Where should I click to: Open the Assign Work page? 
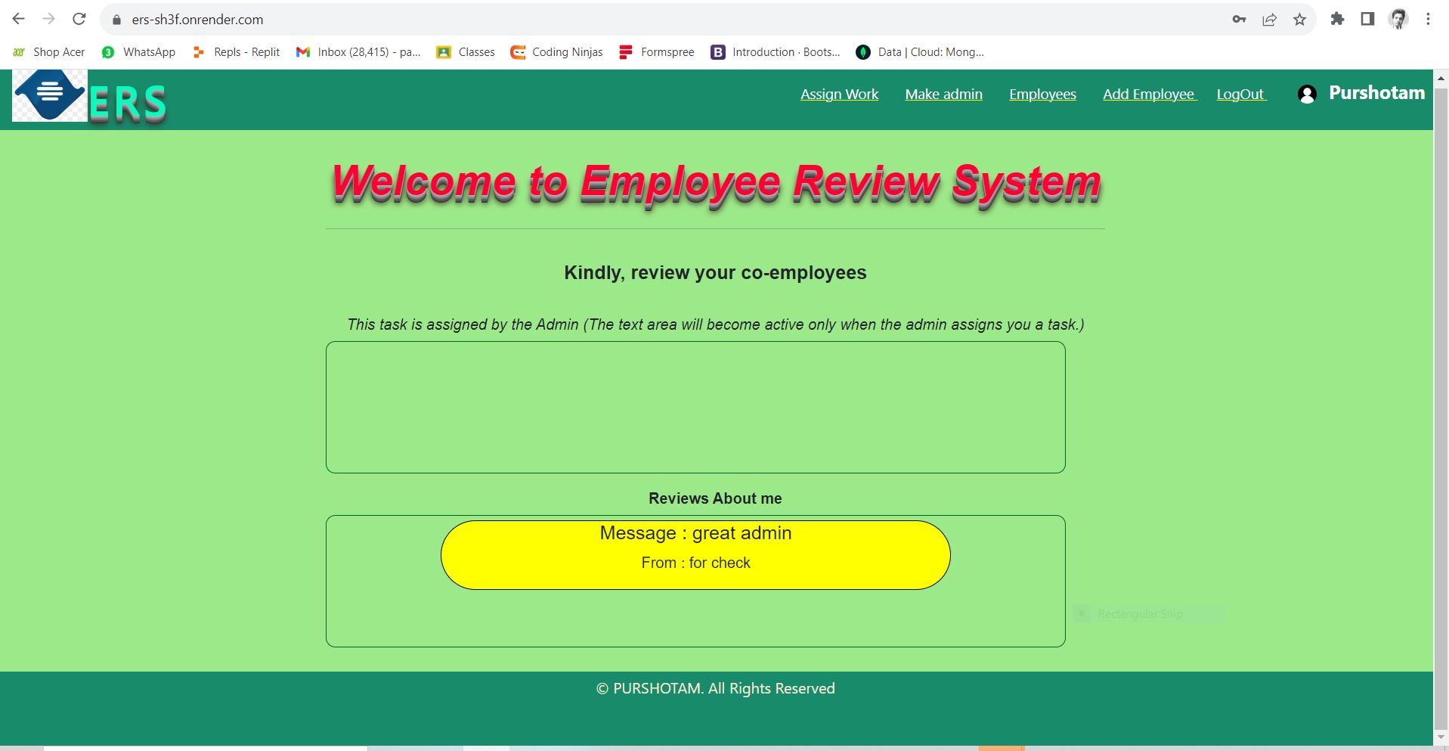pyautogui.click(x=839, y=94)
